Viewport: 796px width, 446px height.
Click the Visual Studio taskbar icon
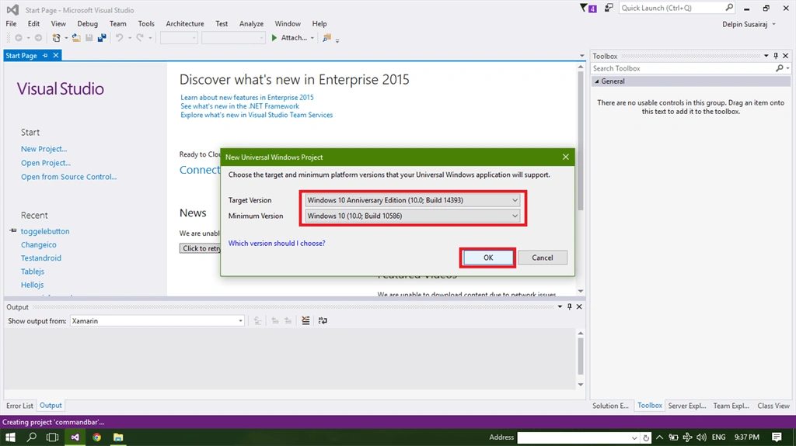[75, 437]
